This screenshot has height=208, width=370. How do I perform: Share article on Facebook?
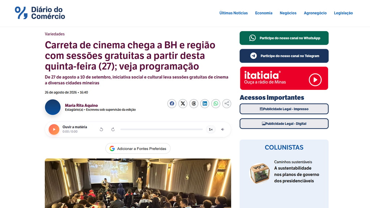click(172, 104)
